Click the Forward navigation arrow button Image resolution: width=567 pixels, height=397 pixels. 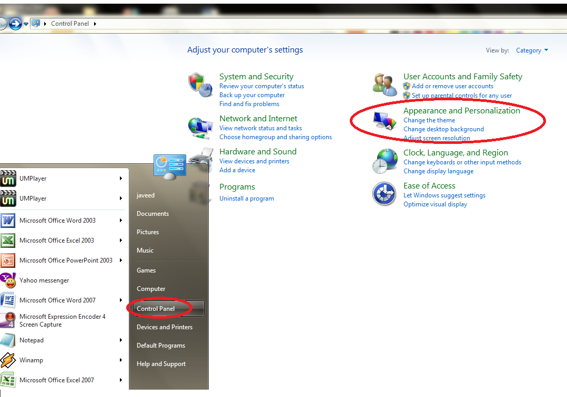pos(15,24)
